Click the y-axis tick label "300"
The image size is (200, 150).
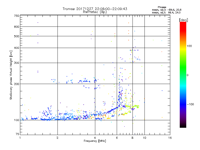pos(17,63)
